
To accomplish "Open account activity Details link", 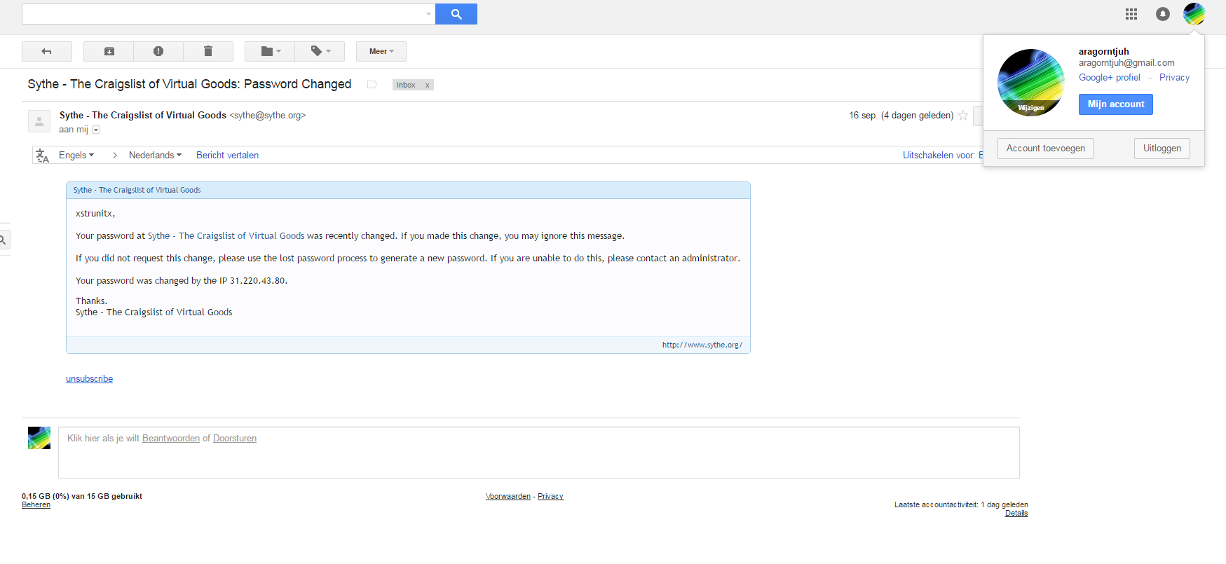I will point(1016,514).
